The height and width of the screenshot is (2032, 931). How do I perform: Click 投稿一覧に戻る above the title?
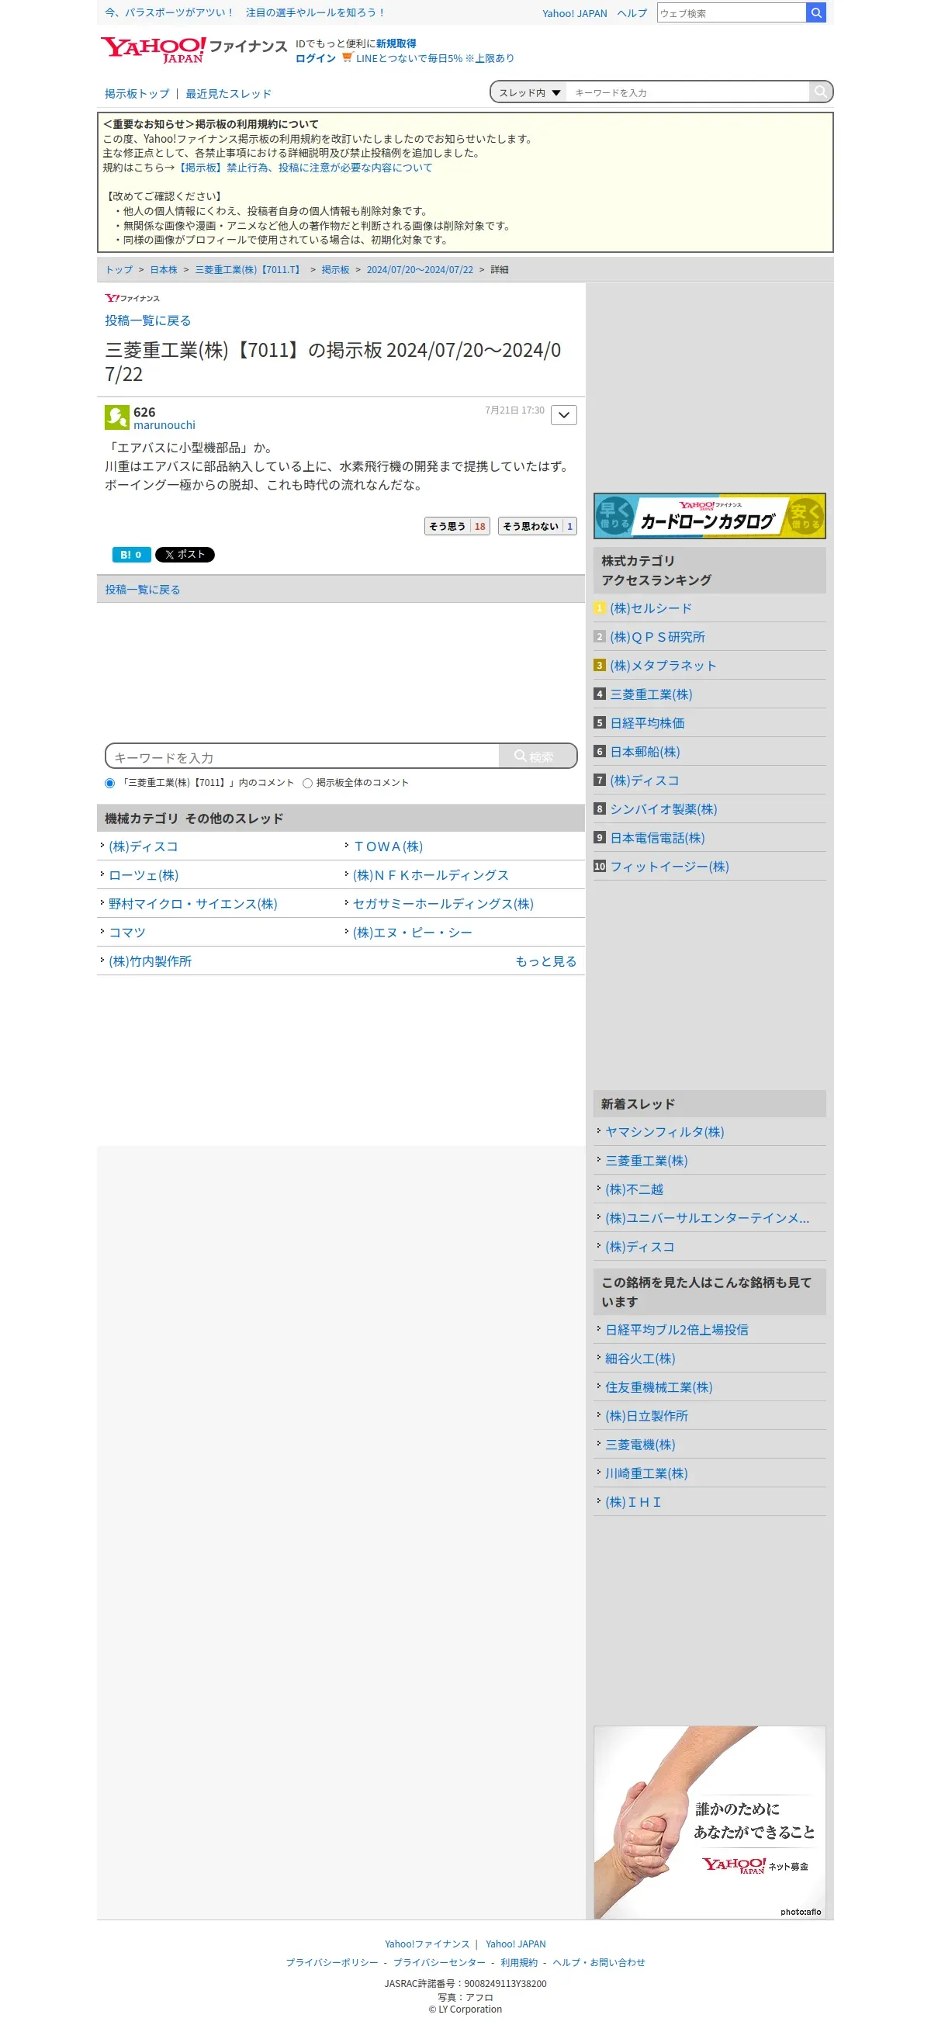coord(148,320)
